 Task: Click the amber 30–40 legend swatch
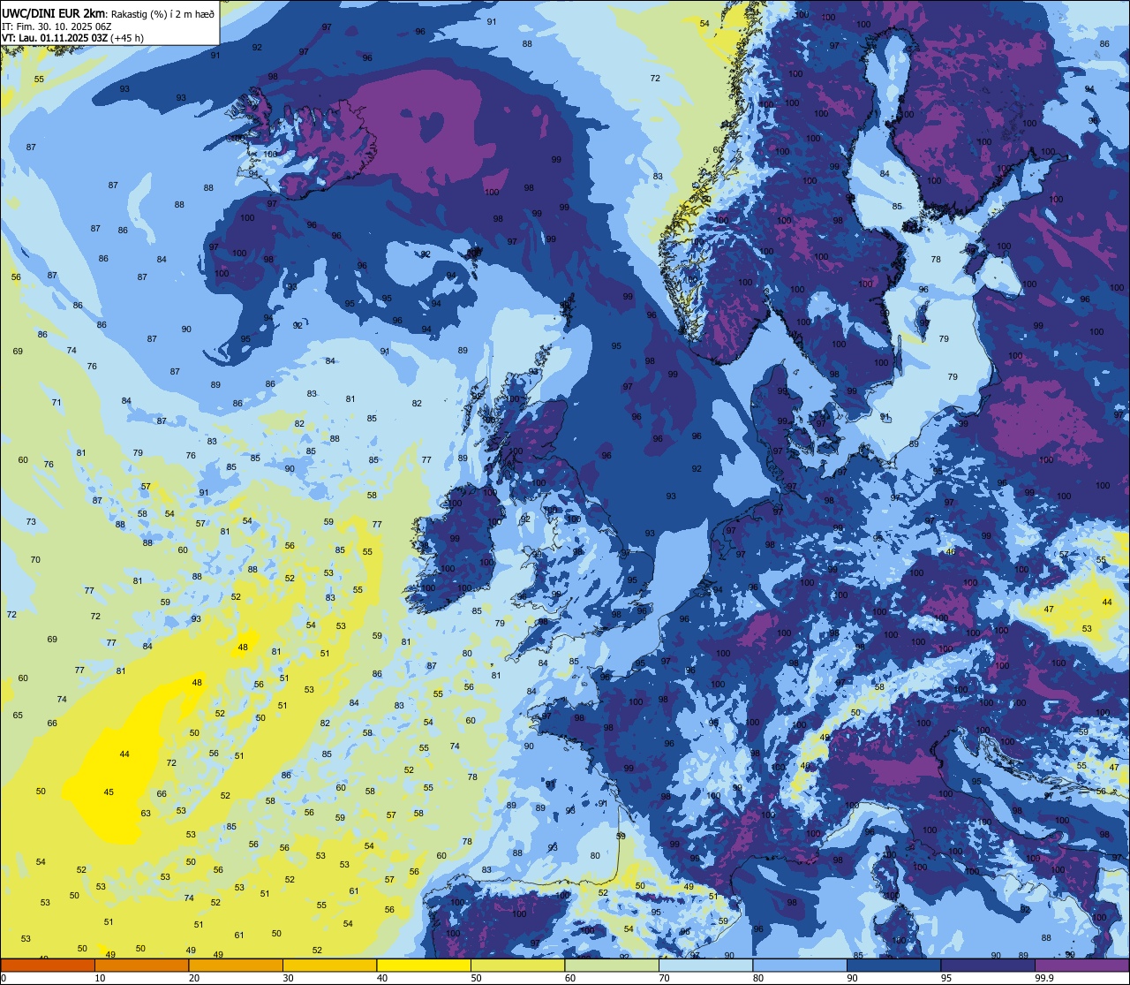click(x=329, y=965)
